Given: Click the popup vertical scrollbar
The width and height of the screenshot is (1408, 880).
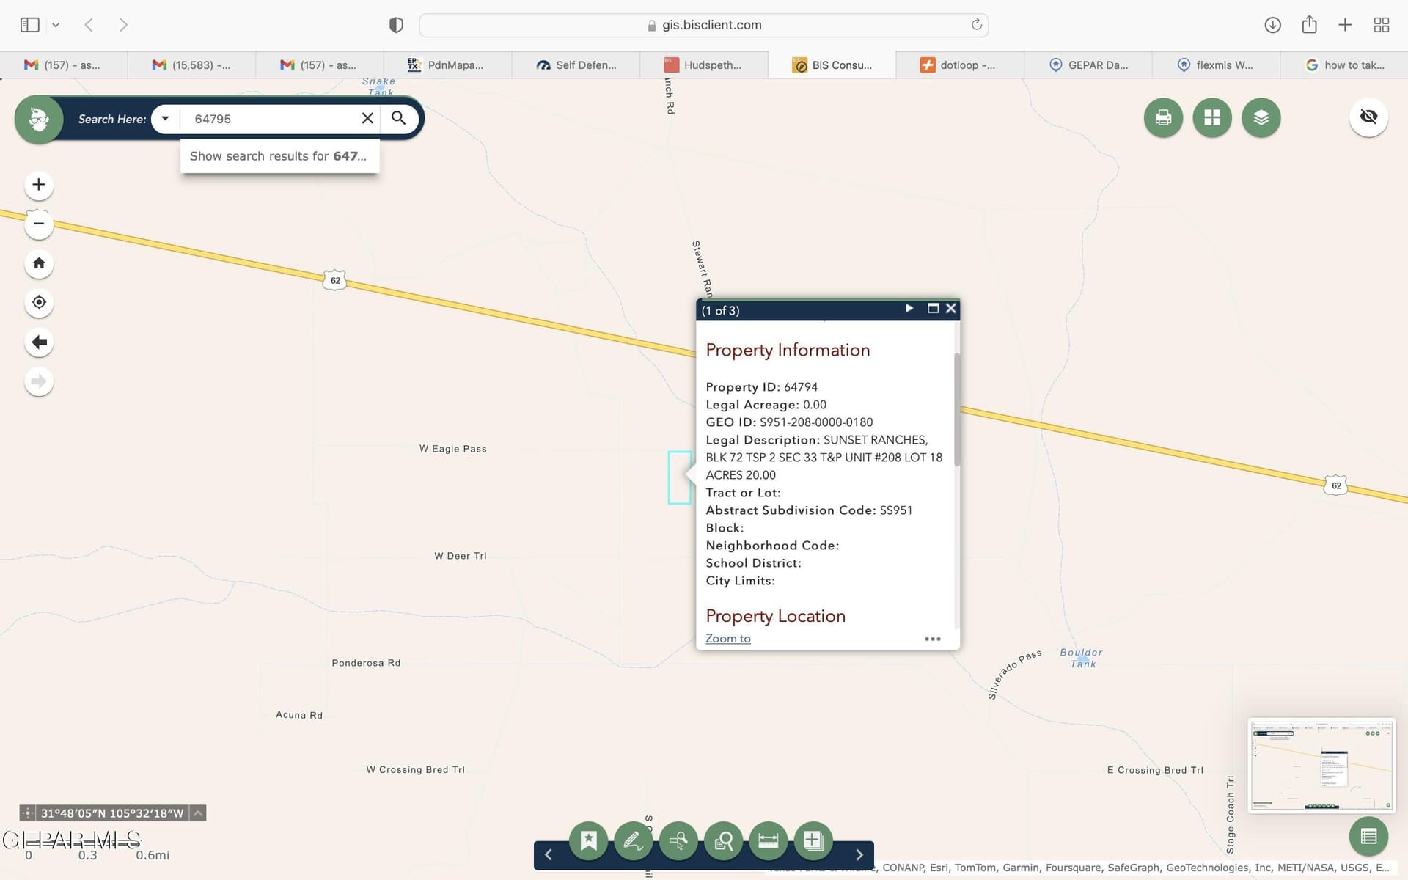Looking at the screenshot, I should pos(956,408).
